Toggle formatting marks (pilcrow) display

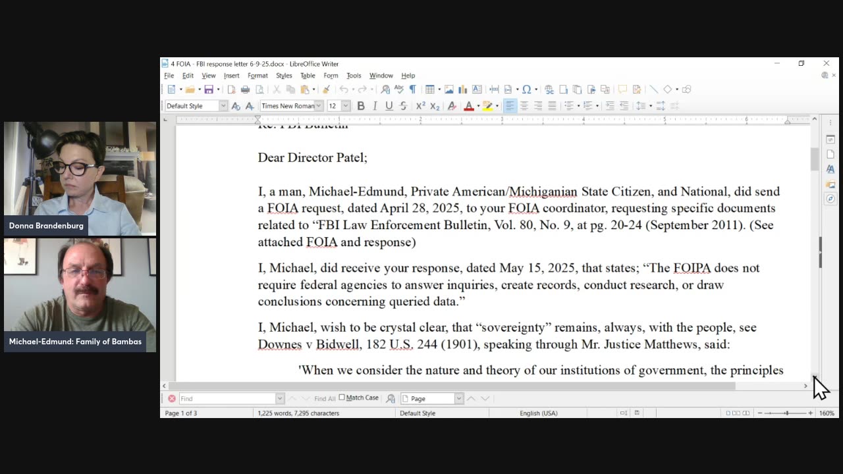(x=412, y=90)
